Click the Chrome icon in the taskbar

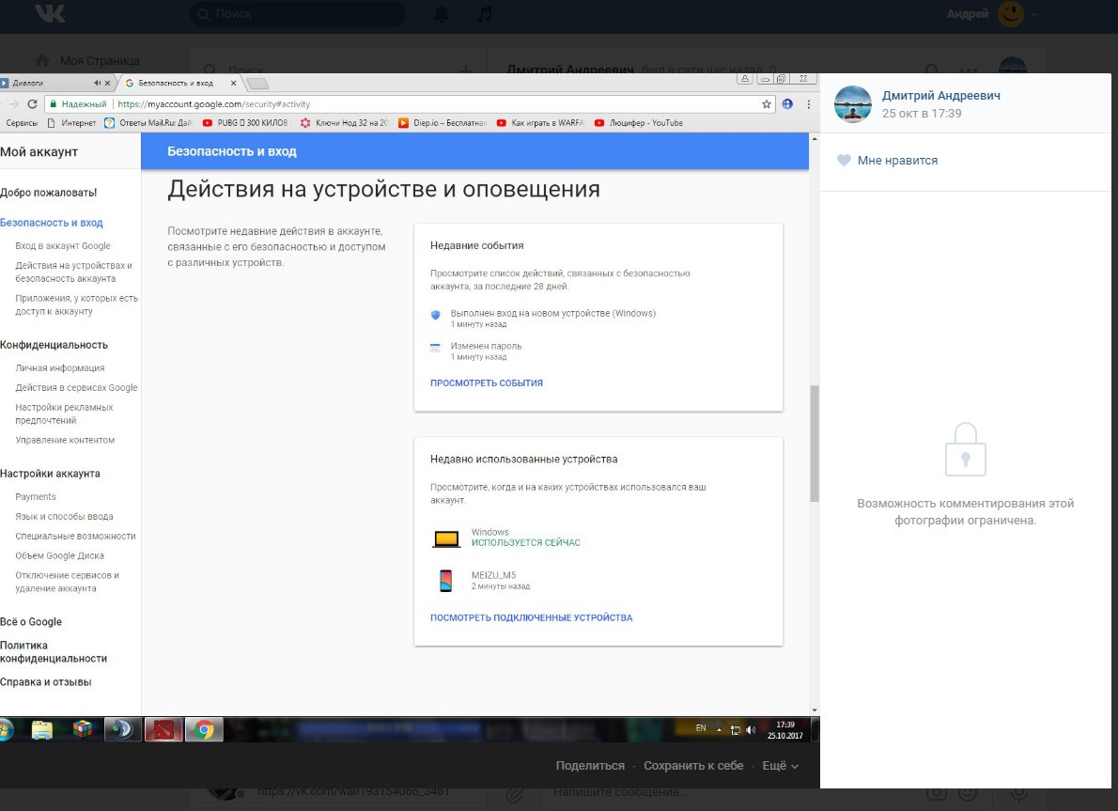click(x=204, y=729)
